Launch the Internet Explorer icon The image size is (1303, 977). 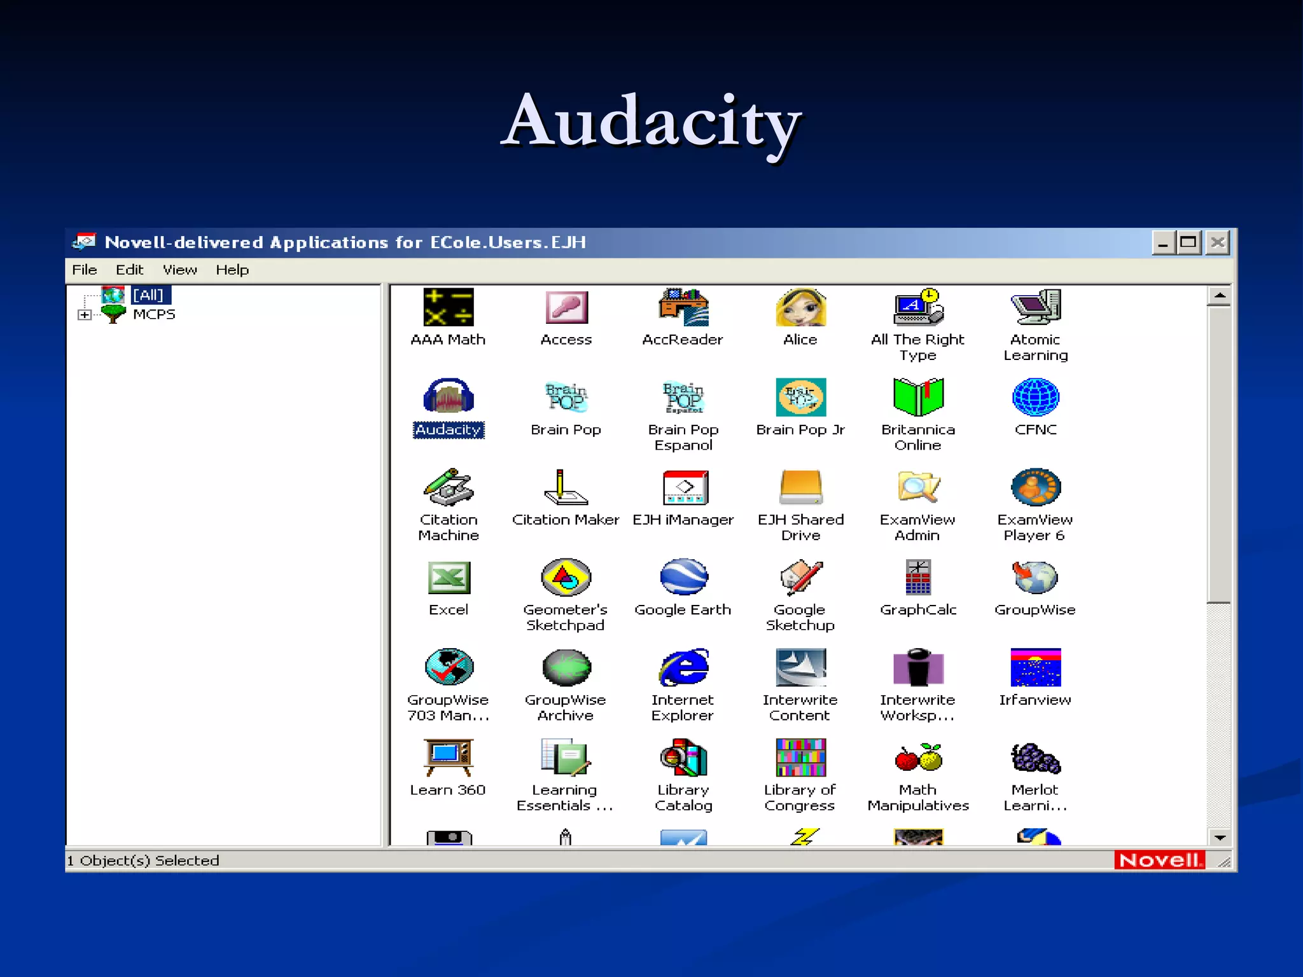point(683,667)
